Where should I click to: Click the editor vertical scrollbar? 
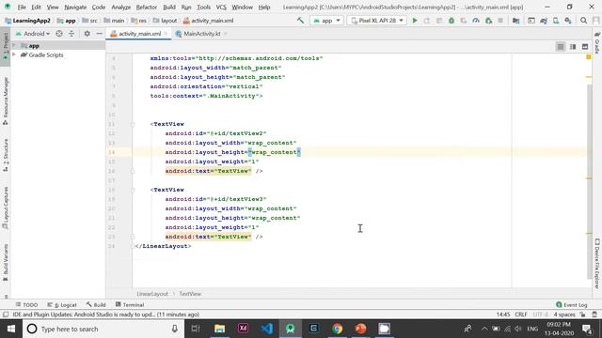click(x=590, y=181)
